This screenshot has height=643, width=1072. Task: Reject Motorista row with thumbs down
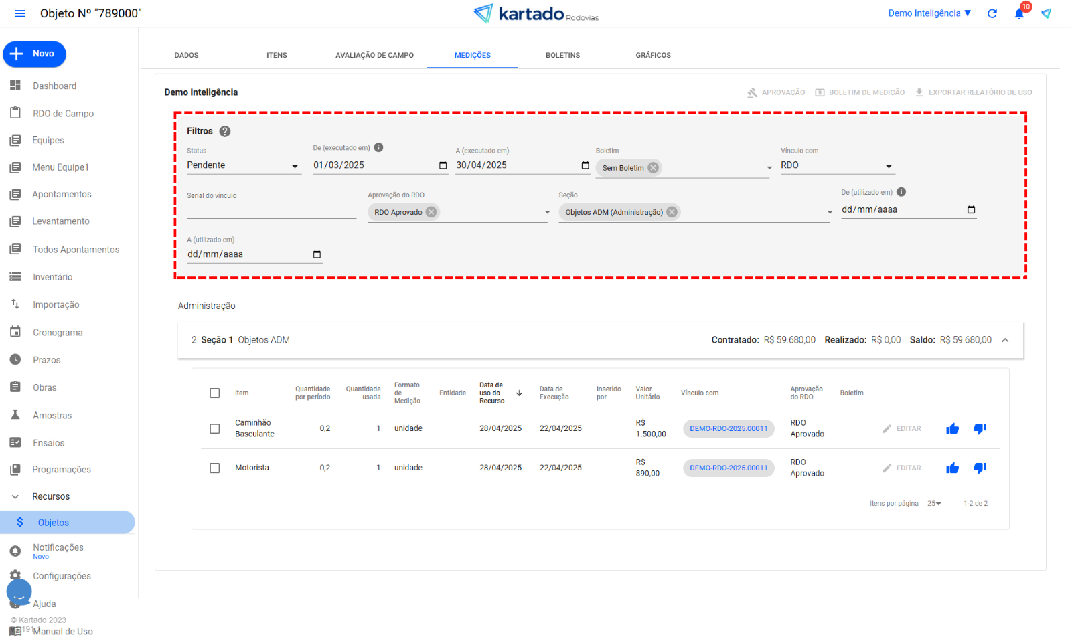tap(980, 468)
